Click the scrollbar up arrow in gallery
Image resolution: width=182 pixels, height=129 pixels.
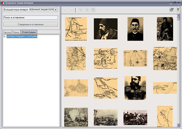tap(178, 16)
